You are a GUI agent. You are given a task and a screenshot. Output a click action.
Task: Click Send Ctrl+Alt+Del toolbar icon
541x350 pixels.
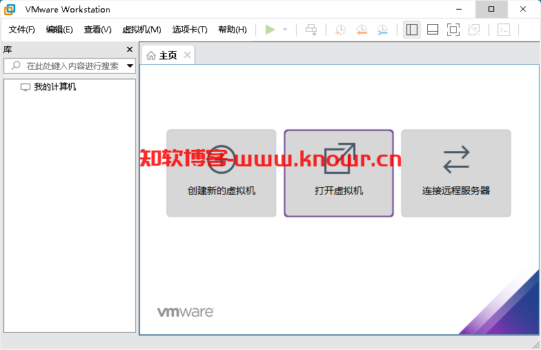[x=311, y=30]
